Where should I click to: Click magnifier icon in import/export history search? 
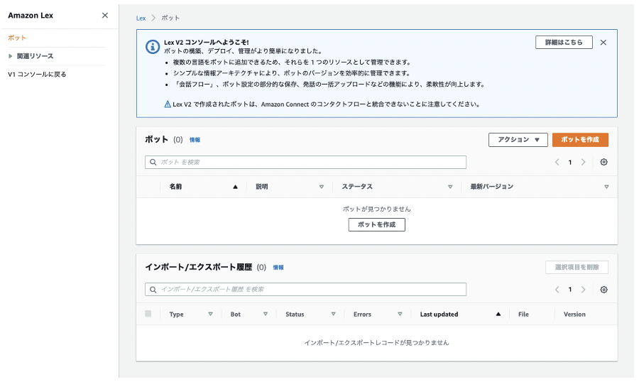click(153, 290)
